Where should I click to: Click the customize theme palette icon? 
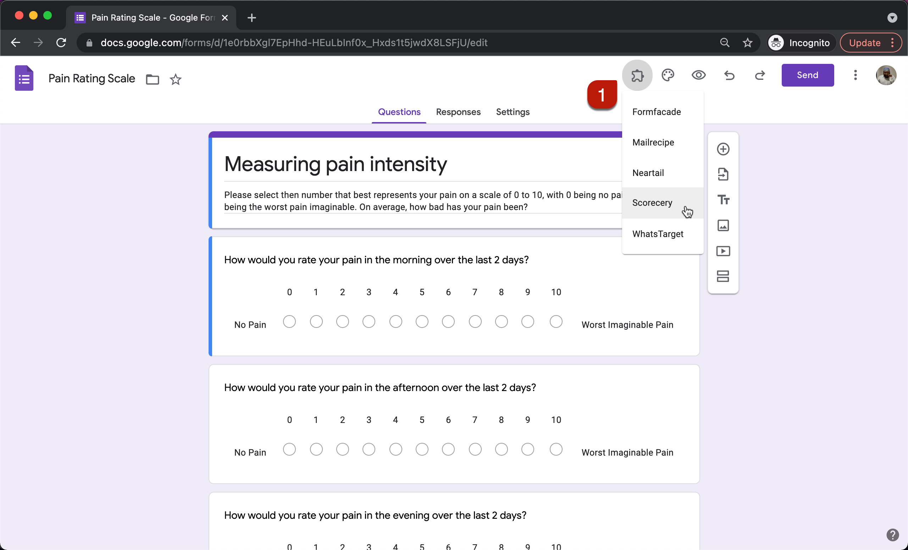point(668,75)
